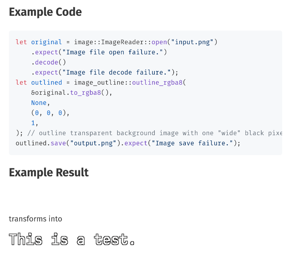Click the "transforms into" text
This screenshot has width=293, height=256.
[35, 219]
